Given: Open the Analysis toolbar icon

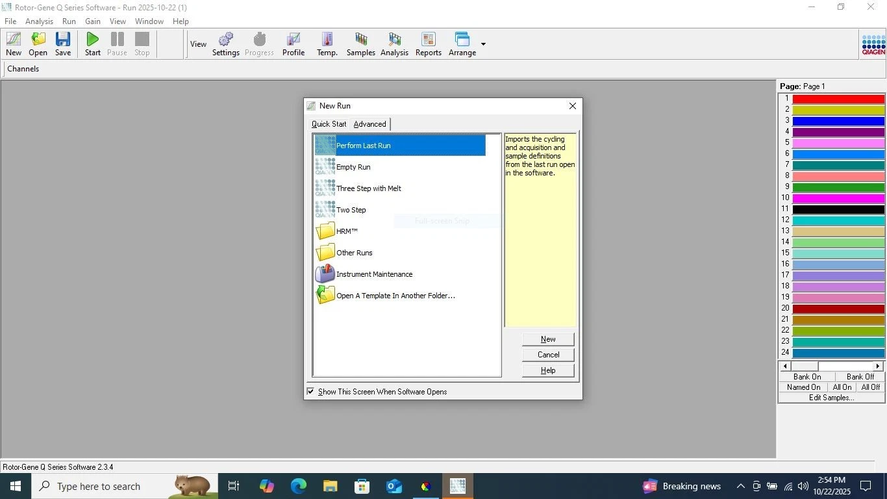Looking at the screenshot, I should pos(394,40).
